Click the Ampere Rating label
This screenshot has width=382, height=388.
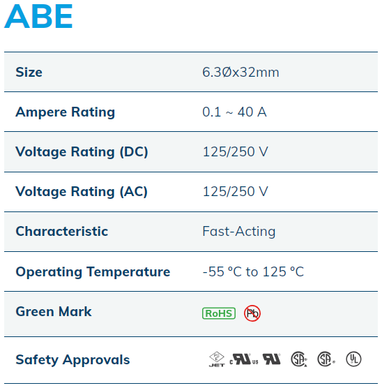pyautogui.click(x=66, y=112)
